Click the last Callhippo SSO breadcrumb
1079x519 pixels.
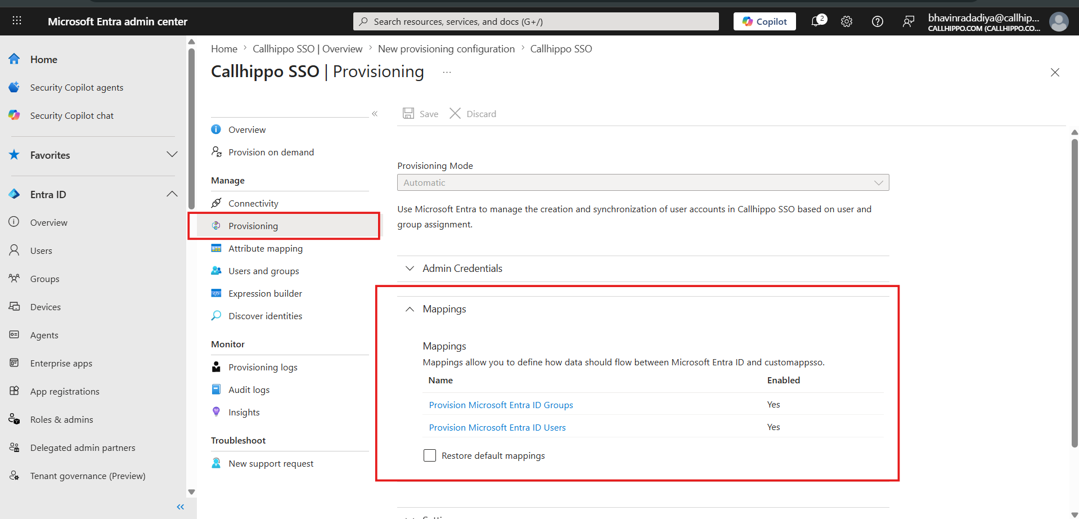(561, 49)
